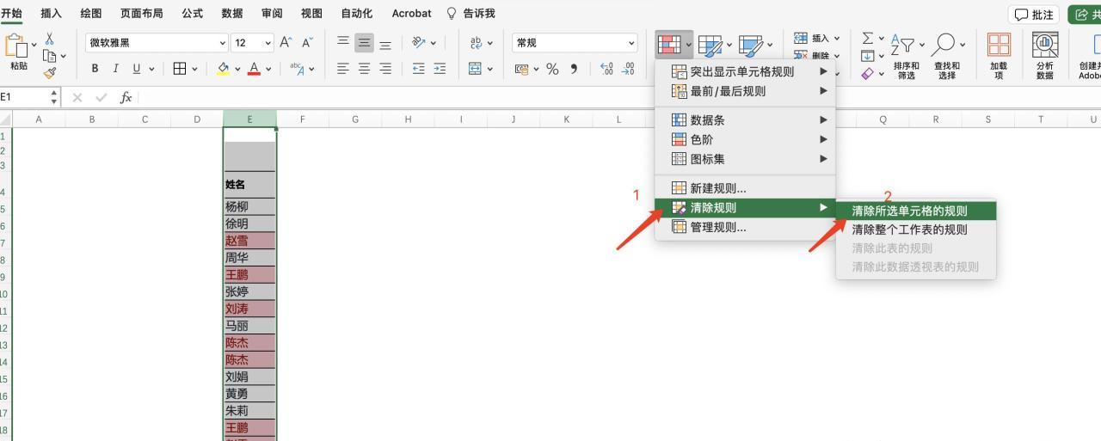Increase decimal places
The height and width of the screenshot is (441, 1101).
(x=606, y=69)
